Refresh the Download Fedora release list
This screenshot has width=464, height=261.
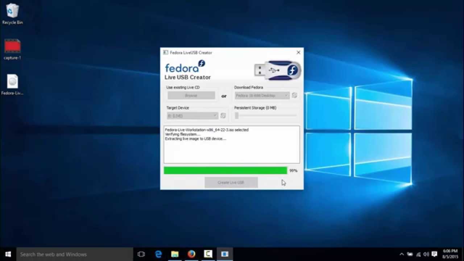pyautogui.click(x=294, y=95)
